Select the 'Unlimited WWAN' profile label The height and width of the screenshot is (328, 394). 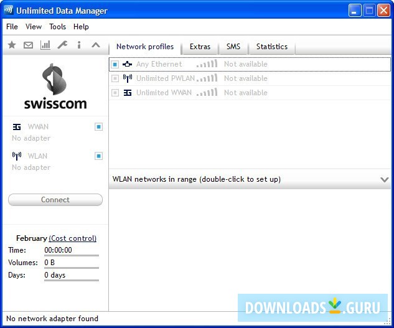point(164,93)
